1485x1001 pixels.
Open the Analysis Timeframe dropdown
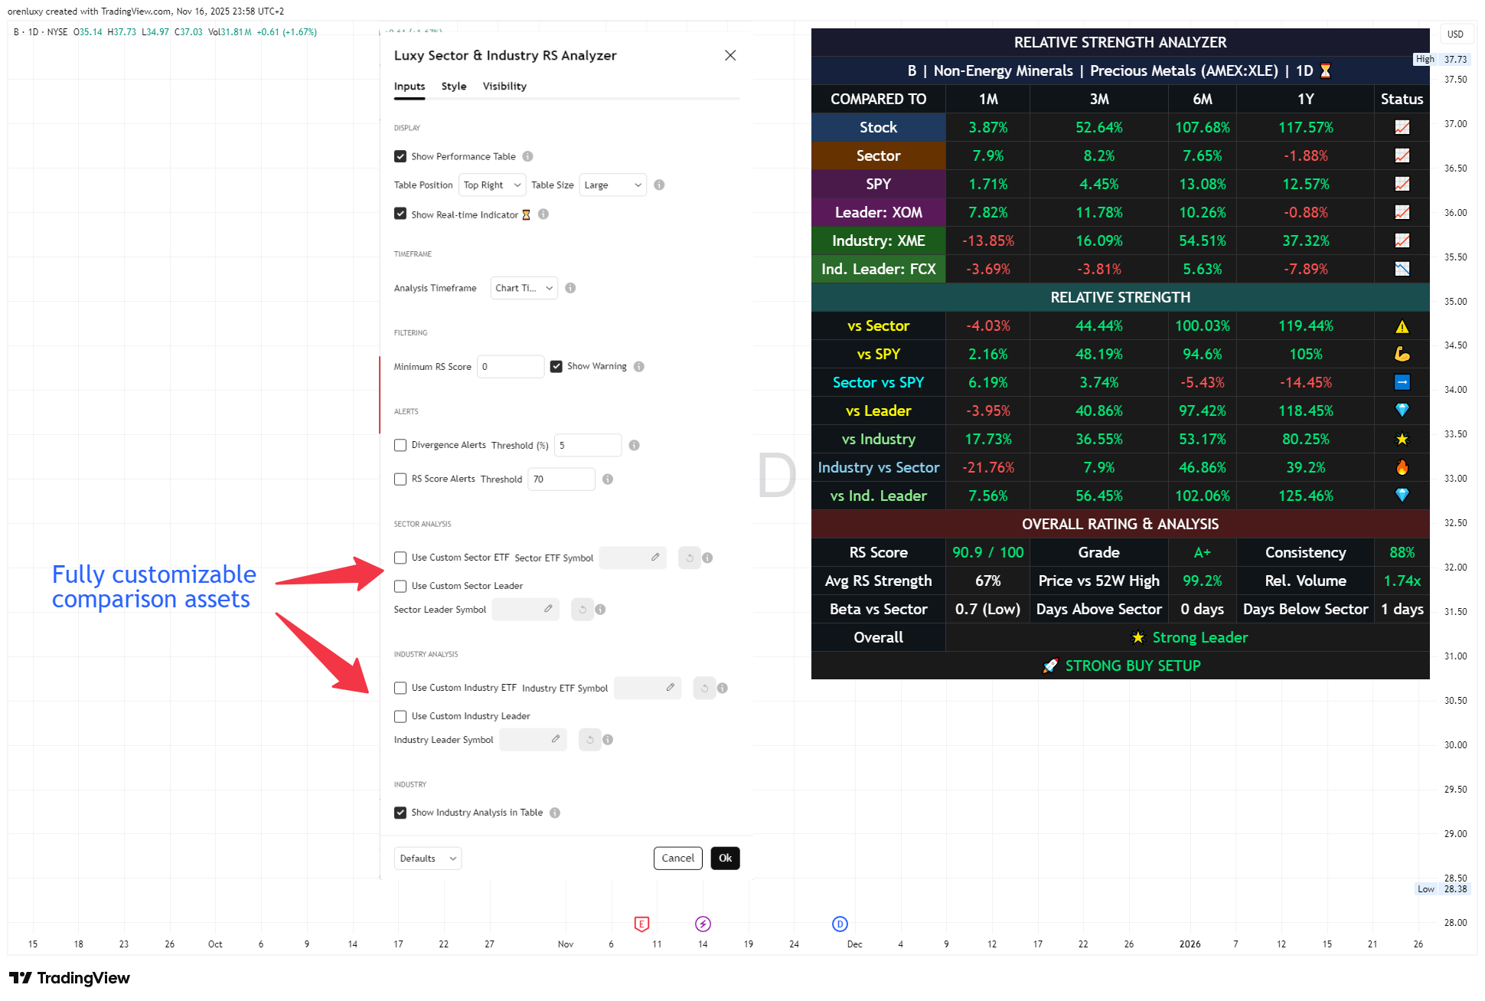click(524, 288)
